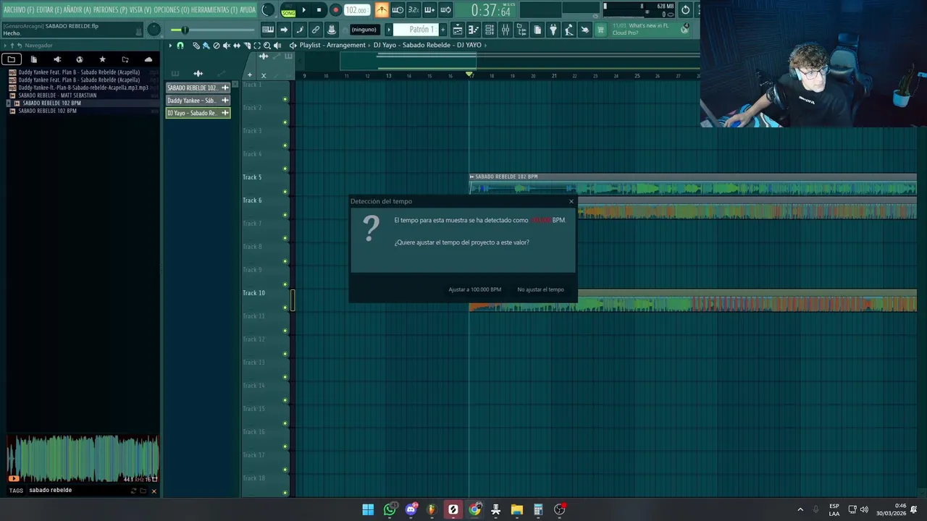Open the AÑADIR menu
Viewport: 927px width, 521px height.
(77, 10)
